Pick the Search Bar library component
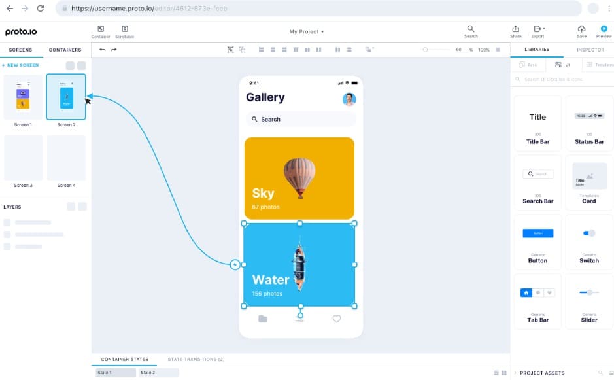 (x=537, y=183)
